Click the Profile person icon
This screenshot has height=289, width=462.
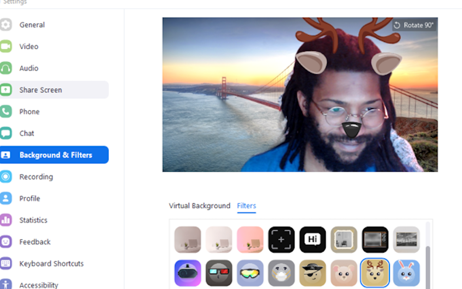click(x=5, y=198)
